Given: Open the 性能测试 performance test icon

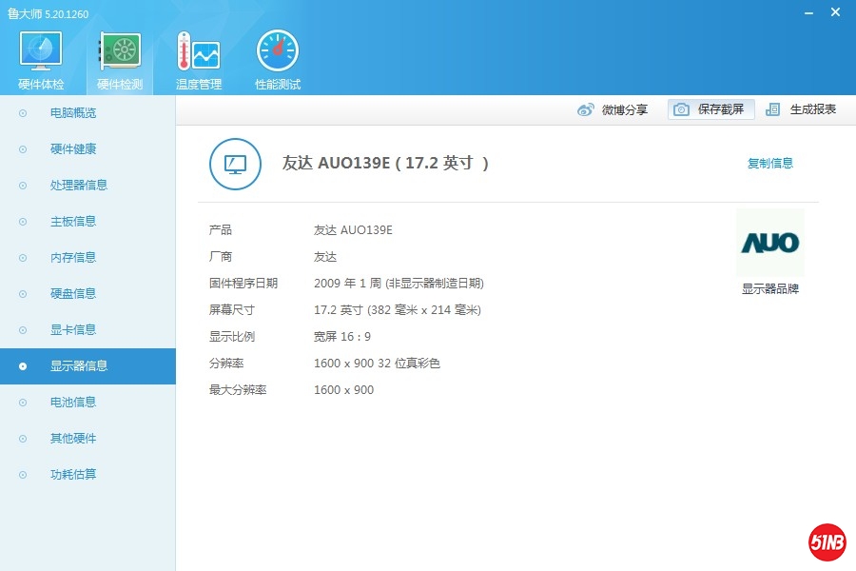Looking at the screenshot, I should coord(278,51).
